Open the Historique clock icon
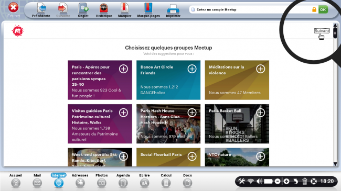This screenshot has height=191, width=341. [x=104, y=8]
